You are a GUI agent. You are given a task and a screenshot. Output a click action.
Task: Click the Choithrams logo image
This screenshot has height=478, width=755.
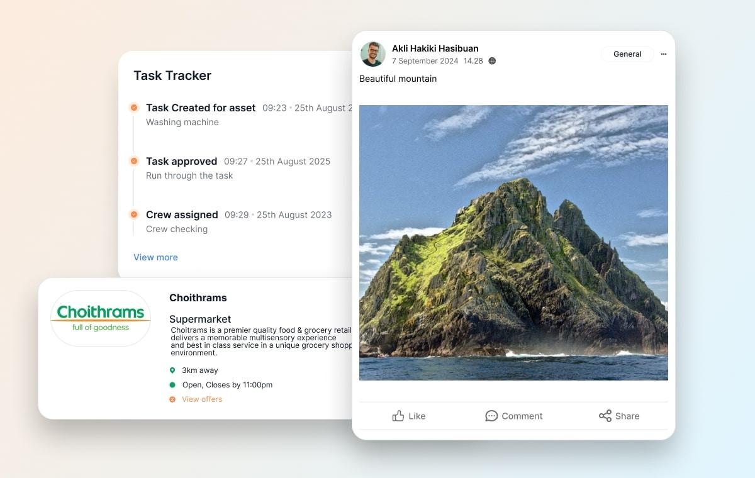(x=101, y=318)
